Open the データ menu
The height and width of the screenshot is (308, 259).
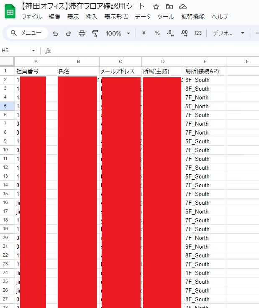(x=143, y=17)
